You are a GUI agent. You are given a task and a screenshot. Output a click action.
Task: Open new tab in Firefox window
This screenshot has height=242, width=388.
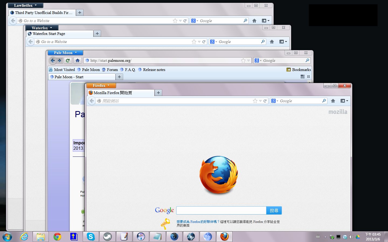pyautogui.click(x=158, y=93)
